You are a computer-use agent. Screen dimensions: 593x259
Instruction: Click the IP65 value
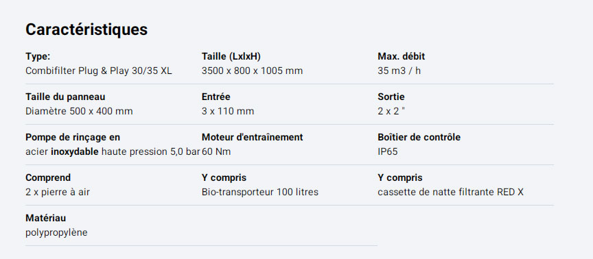[388, 152]
